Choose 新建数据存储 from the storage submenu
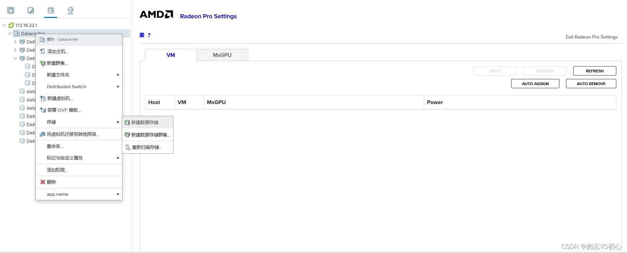 tap(146, 122)
